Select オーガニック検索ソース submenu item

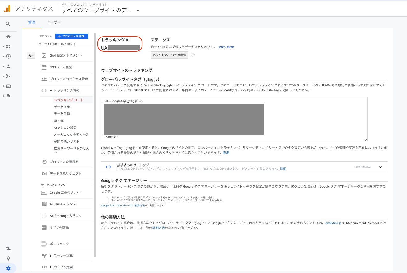tap(71, 135)
